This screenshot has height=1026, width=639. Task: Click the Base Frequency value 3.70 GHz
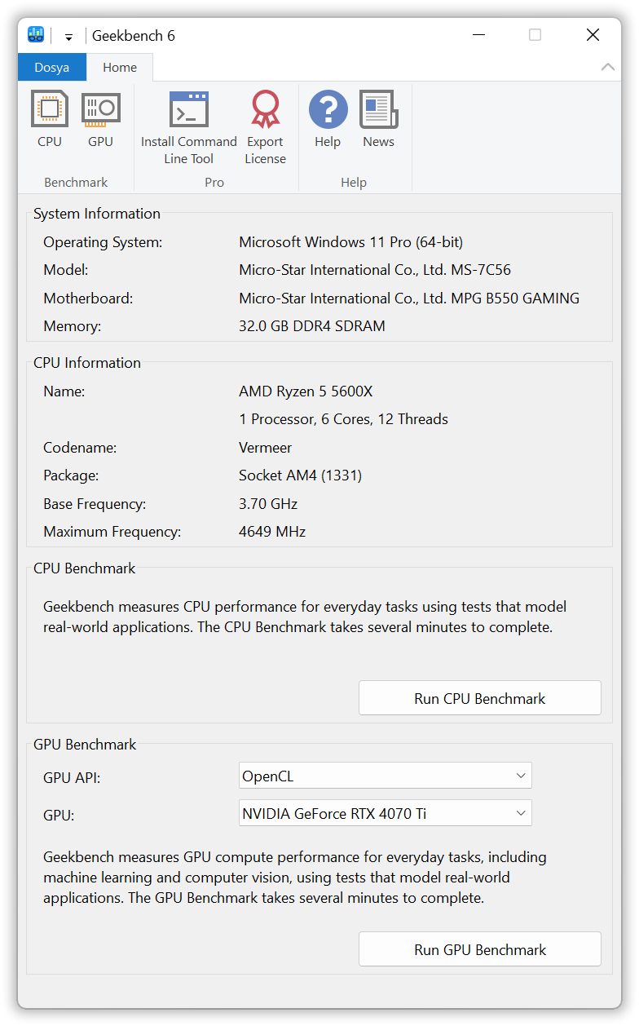coord(268,504)
